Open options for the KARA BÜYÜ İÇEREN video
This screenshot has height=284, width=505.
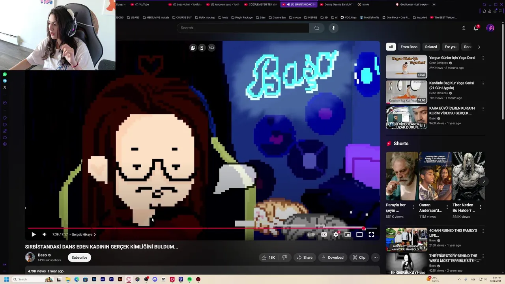pyautogui.click(x=483, y=108)
